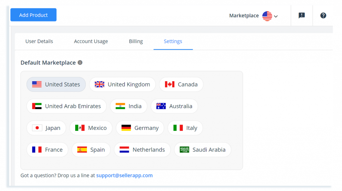Pick India as default marketplace

[129, 106]
